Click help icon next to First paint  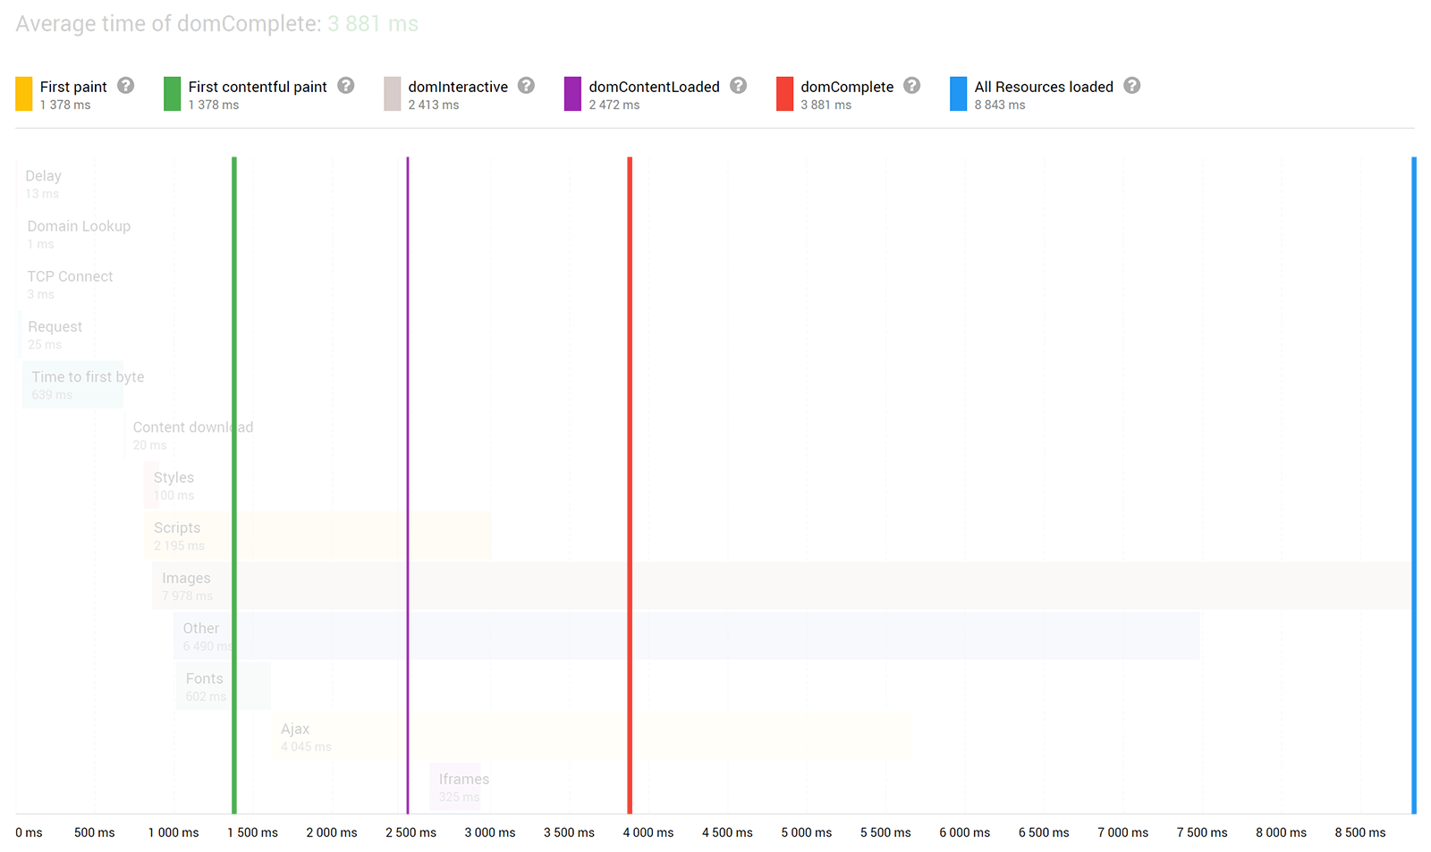pos(126,86)
